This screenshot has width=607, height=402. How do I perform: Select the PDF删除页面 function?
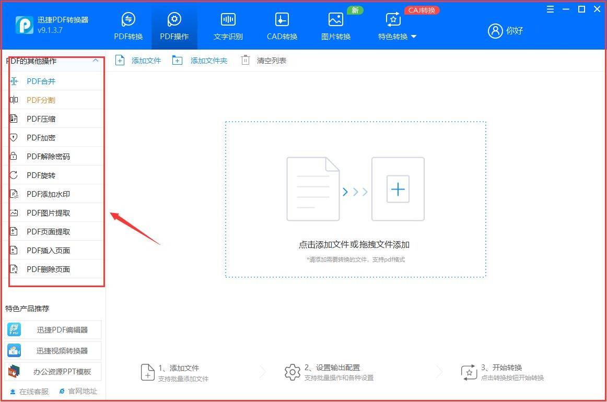click(47, 269)
